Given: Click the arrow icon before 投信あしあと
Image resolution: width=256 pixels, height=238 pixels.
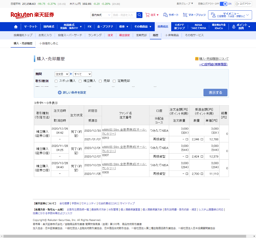Looking at the screenshot, I should coord(40,43).
